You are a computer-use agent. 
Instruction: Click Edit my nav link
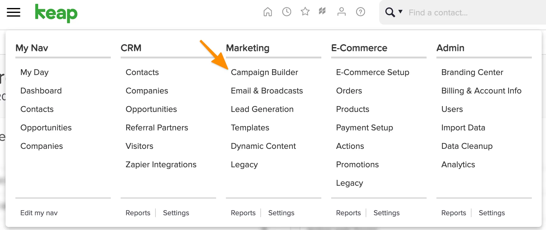point(39,213)
